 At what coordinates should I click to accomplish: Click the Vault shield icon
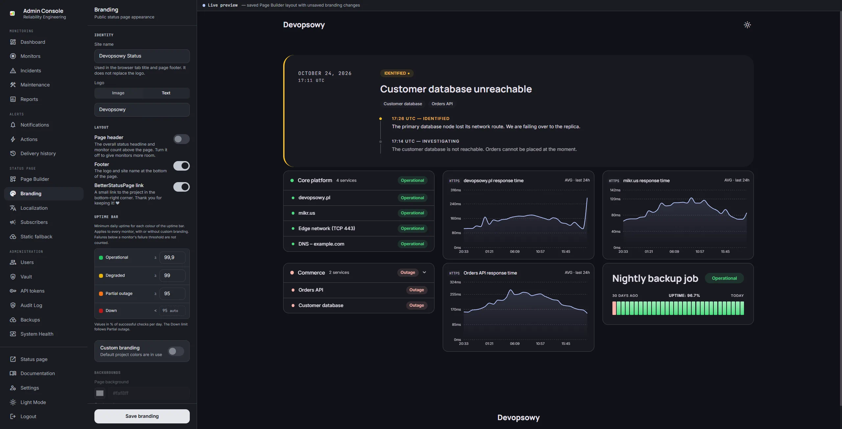tap(13, 277)
